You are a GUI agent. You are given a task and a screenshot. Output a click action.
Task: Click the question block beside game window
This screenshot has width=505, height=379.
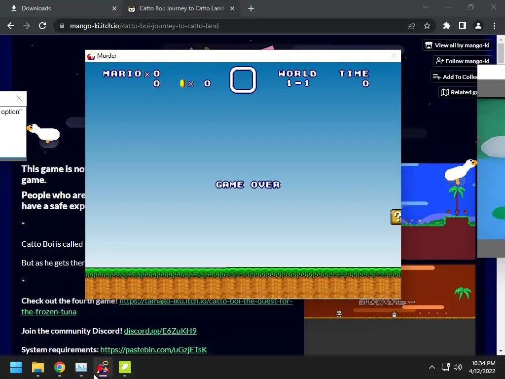396,217
